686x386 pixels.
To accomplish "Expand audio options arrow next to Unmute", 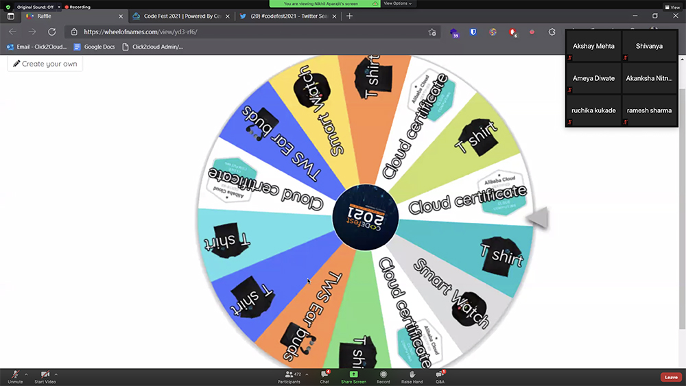I will click(x=26, y=374).
